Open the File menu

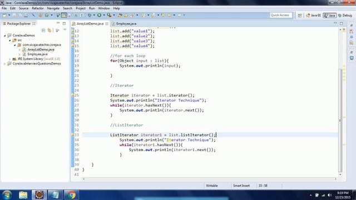(x=4, y=8)
